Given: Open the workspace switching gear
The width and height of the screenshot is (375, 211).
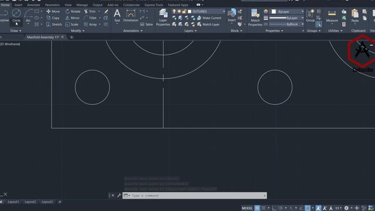Looking at the screenshot, I should (x=346, y=208).
